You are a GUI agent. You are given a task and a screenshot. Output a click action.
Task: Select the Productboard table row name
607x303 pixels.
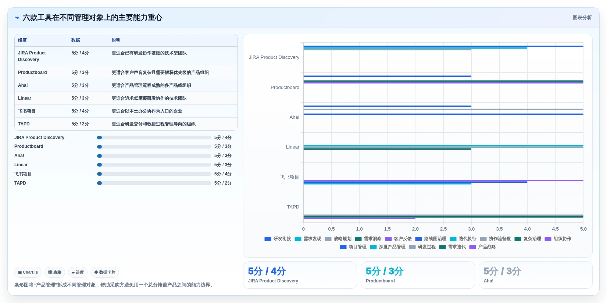click(x=32, y=72)
